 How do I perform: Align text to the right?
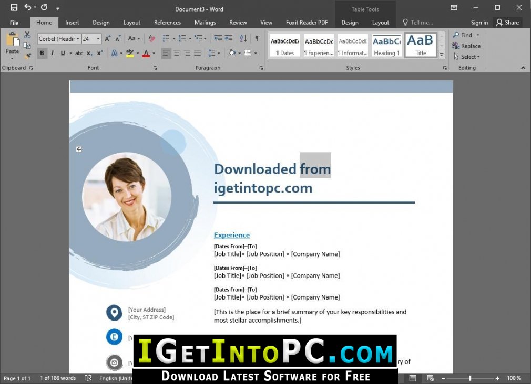pos(187,53)
